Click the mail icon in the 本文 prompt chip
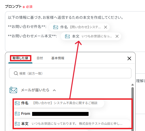This screenshot has width=145, height=131. (x=67, y=36)
